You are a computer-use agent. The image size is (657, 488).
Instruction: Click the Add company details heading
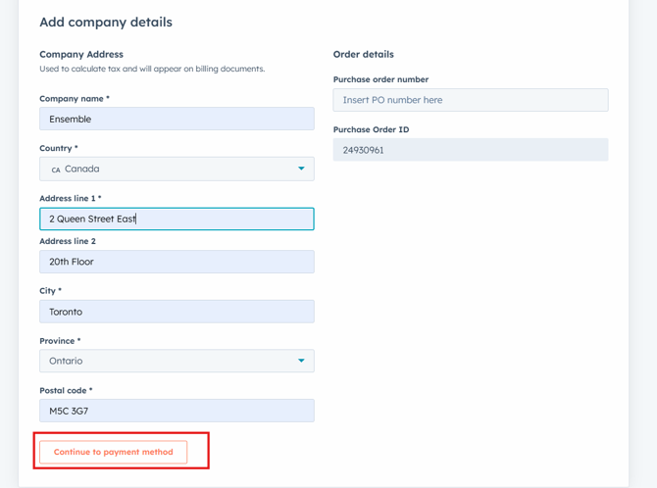point(105,23)
